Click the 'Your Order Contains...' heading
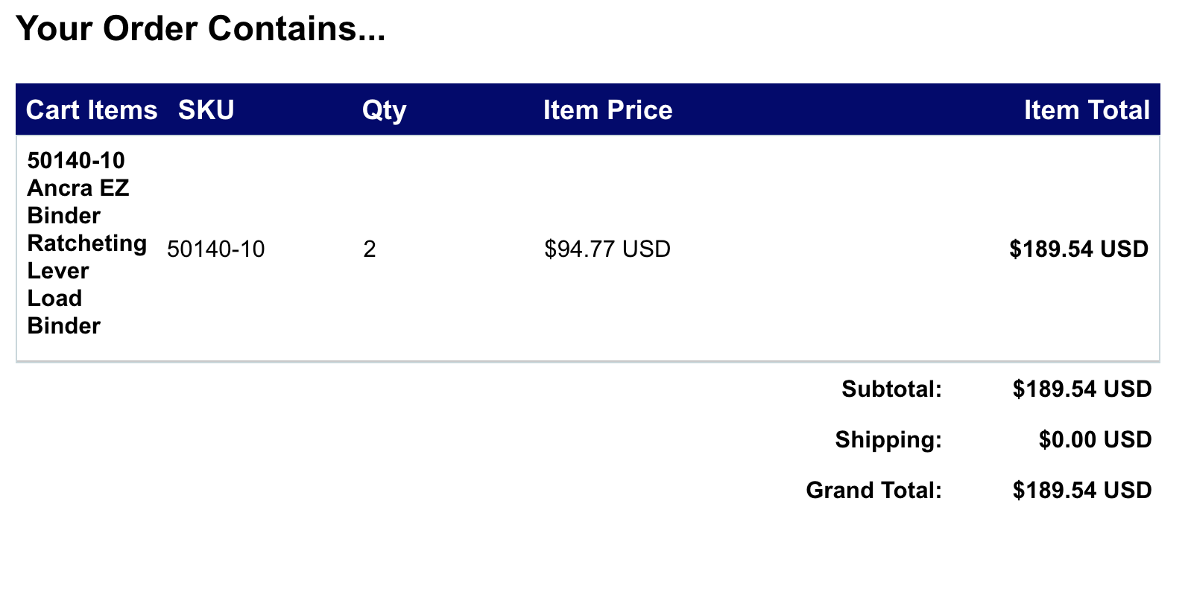Viewport: 1188px width, 609px height. (200, 29)
